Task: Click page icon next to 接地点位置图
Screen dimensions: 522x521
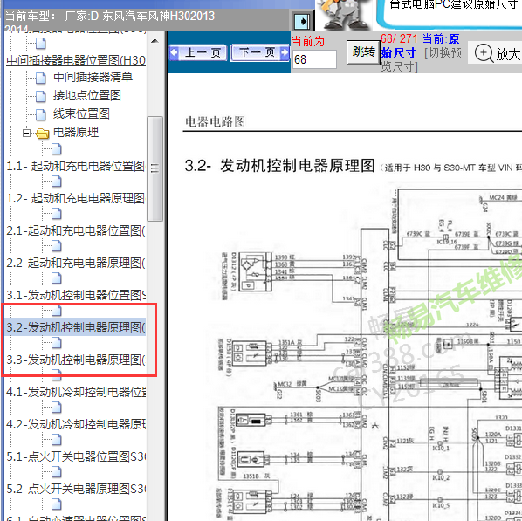Action: (41, 97)
